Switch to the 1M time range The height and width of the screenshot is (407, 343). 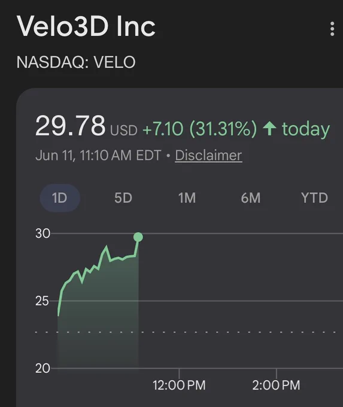coord(187,198)
